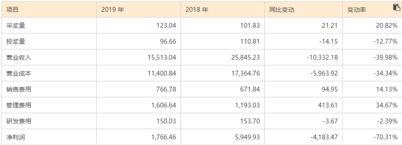Viewport: 402px width, 145px height.
Task: Select the -70.31% change rate cell
Action: (385, 137)
